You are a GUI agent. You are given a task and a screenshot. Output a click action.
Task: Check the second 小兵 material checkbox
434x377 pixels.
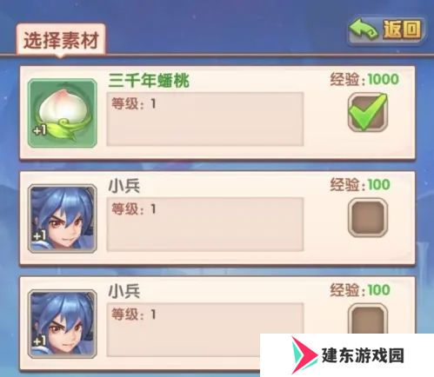tap(368, 319)
